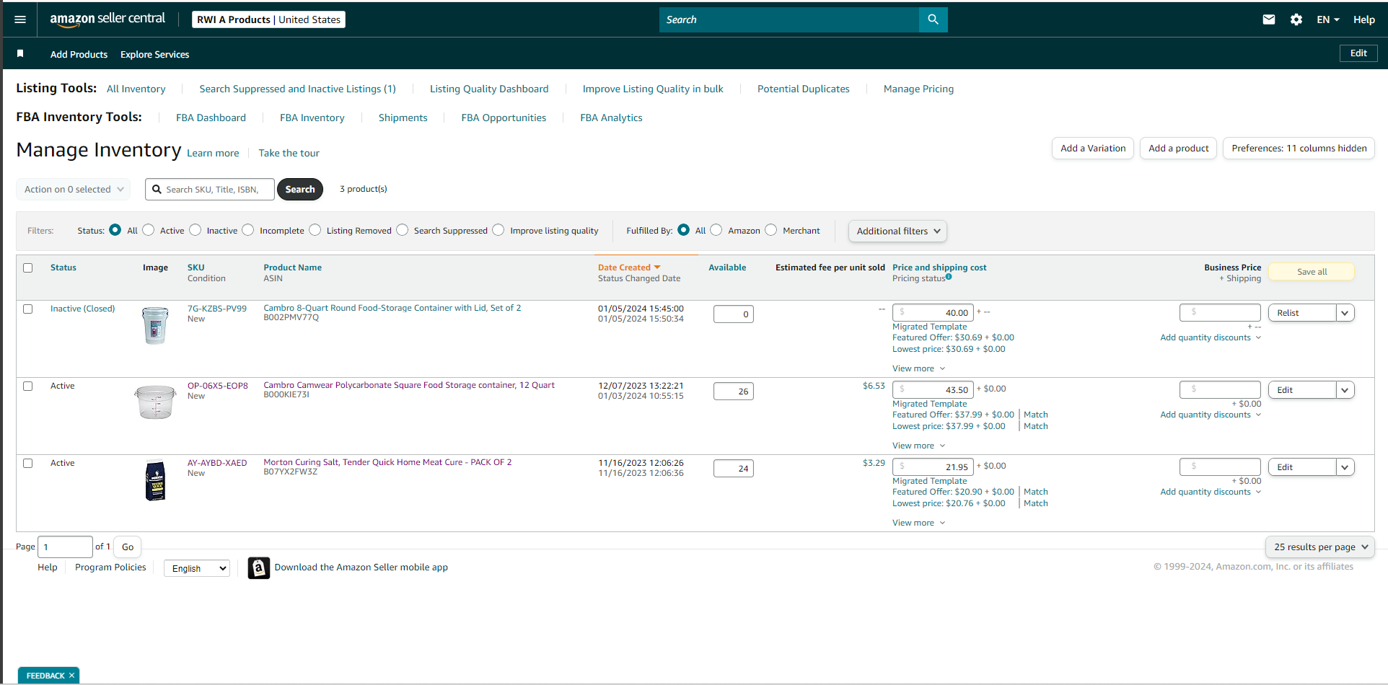Click the Amazon Seller Central logo
The image size is (1388, 685).
[x=107, y=19]
